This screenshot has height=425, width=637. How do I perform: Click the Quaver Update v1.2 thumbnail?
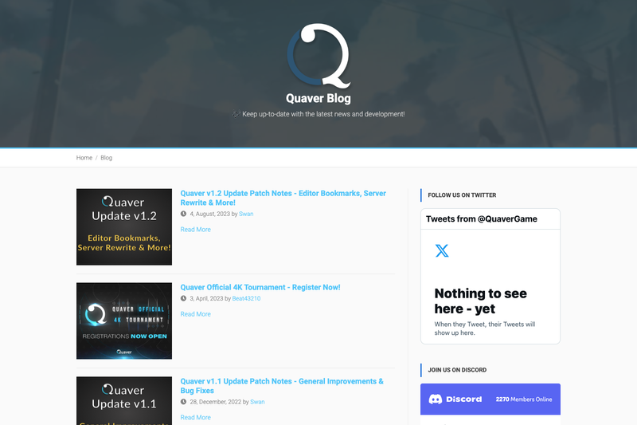coord(124,227)
